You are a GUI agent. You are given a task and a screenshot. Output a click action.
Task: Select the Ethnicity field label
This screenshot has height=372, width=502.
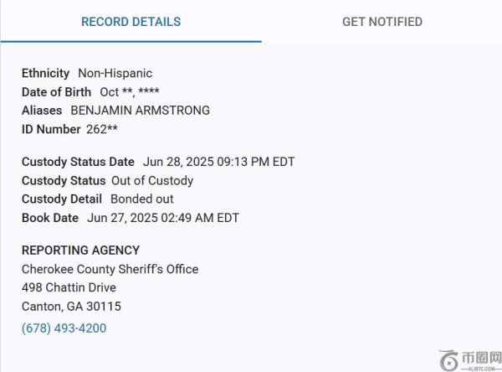coord(46,74)
